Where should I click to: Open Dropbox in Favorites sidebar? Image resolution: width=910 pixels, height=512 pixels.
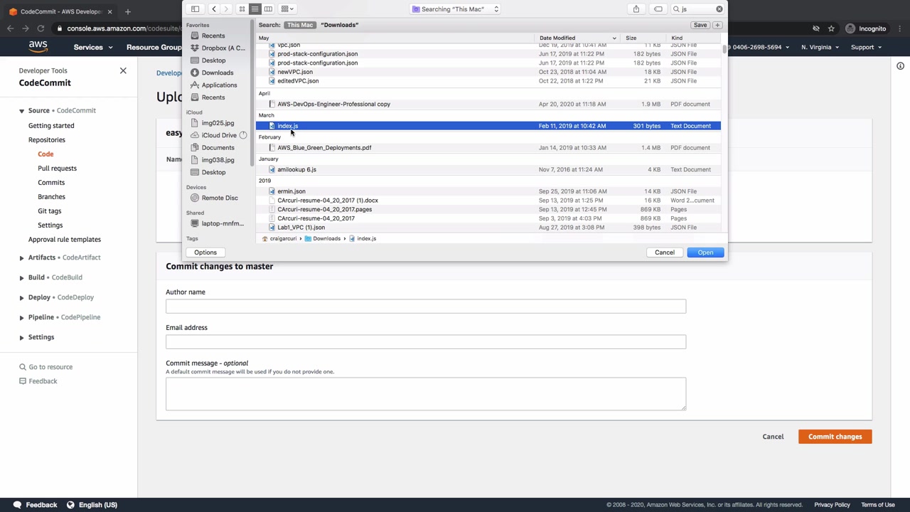point(218,48)
